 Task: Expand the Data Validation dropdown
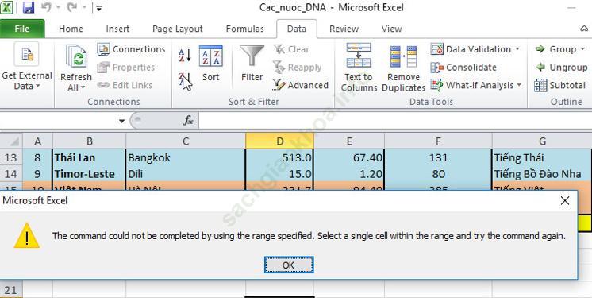coord(517,49)
